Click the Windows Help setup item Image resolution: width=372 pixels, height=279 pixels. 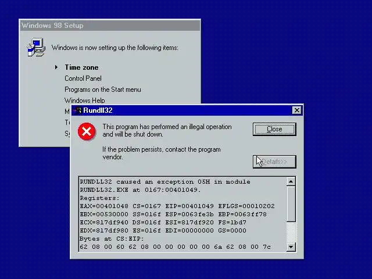tap(85, 101)
